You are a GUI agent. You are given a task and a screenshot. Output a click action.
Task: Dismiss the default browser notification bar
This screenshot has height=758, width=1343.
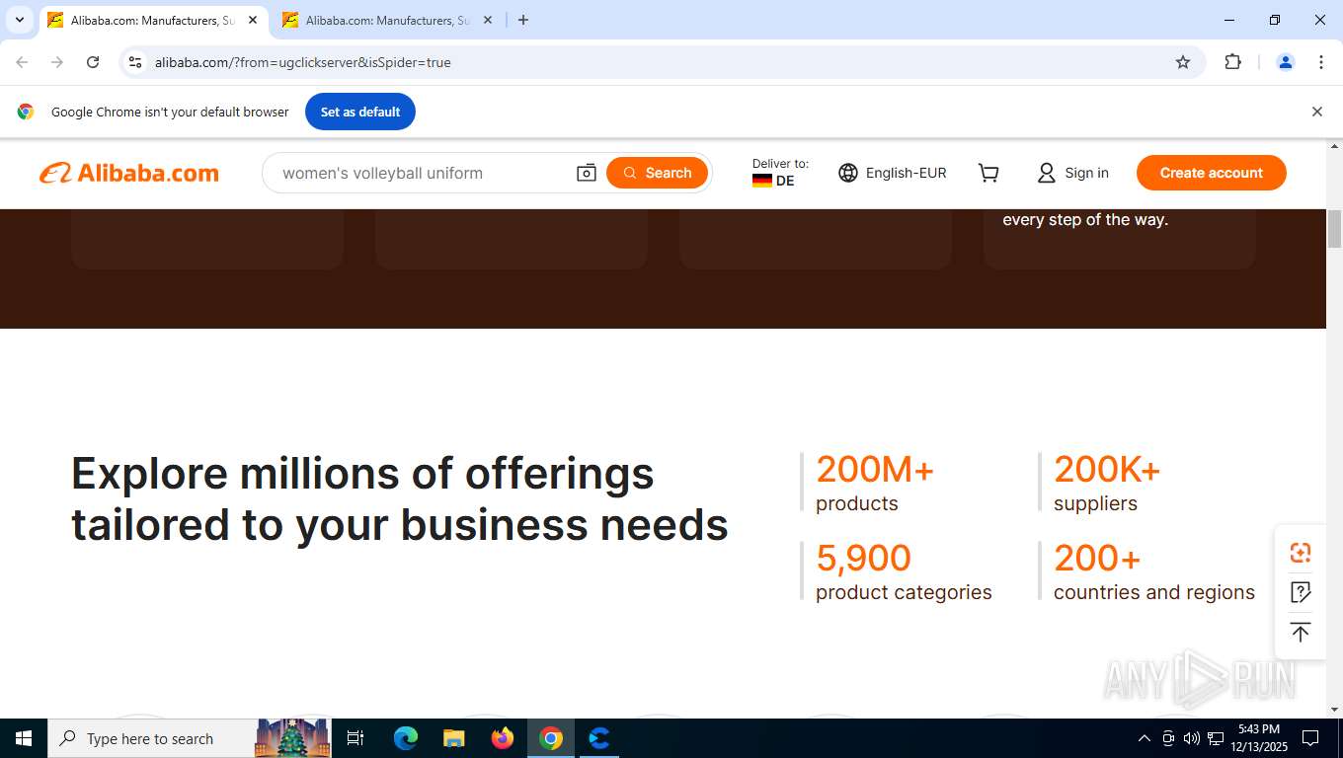[1316, 112]
